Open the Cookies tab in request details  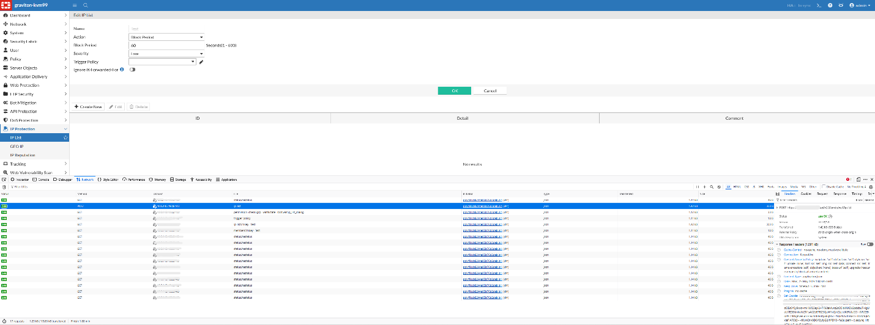806,194
